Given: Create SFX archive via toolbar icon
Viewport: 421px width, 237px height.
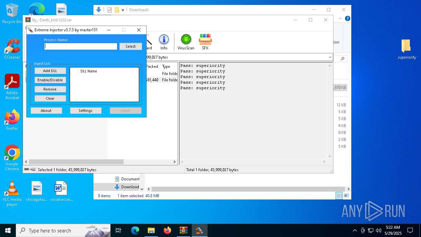Looking at the screenshot, I should [x=205, y=42].
